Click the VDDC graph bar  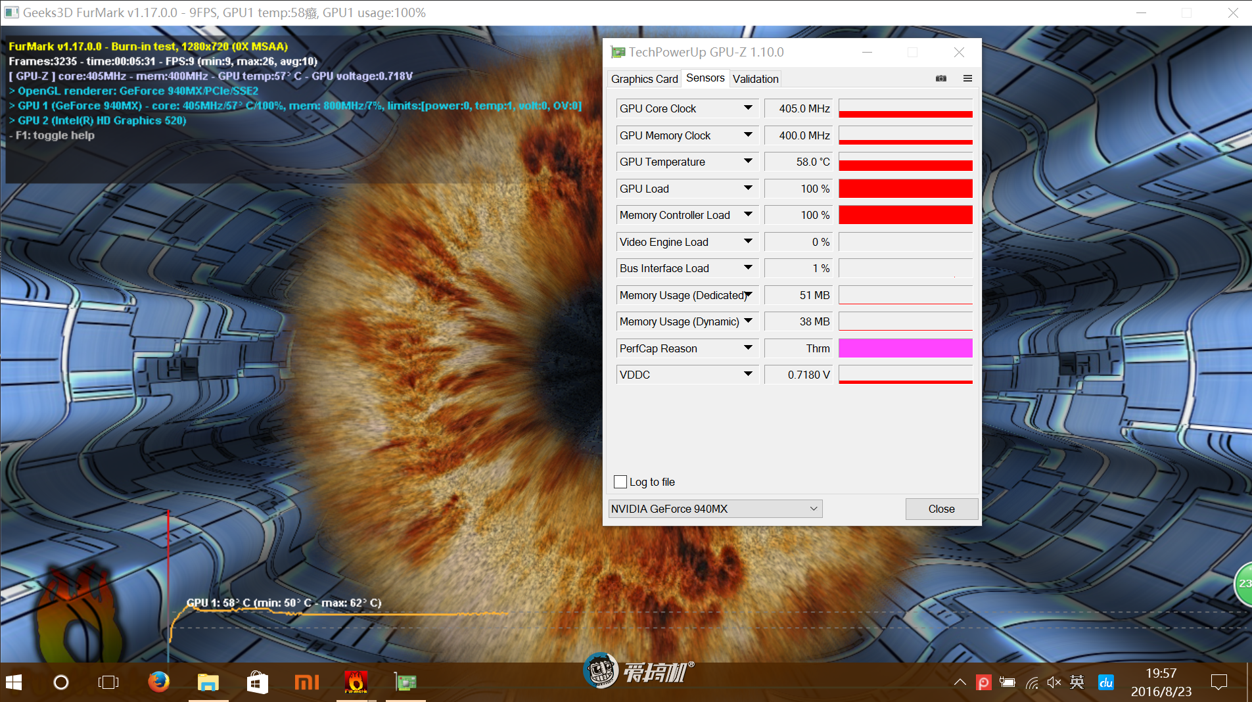pos(906,375)
